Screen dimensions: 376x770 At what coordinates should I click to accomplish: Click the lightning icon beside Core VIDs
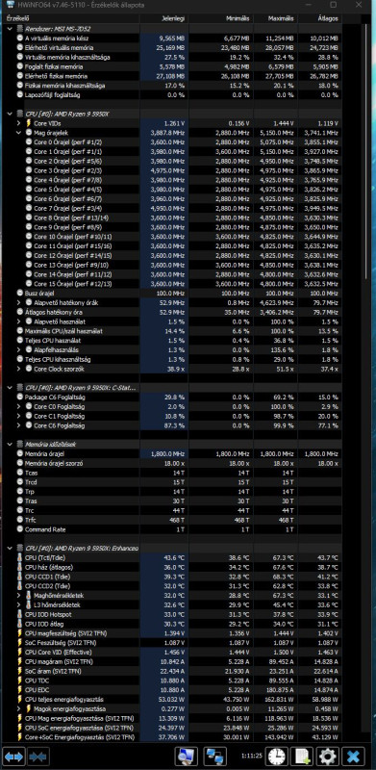29,123
